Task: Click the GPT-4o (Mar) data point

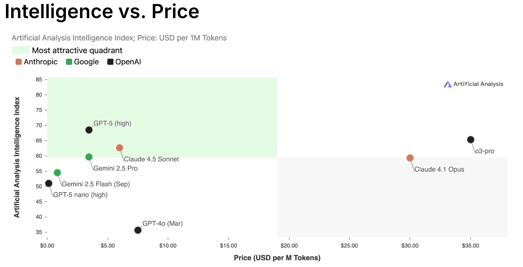Action: click(138, 230)
